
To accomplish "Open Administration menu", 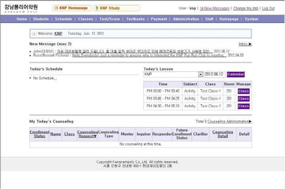I will tap(186, 19).
